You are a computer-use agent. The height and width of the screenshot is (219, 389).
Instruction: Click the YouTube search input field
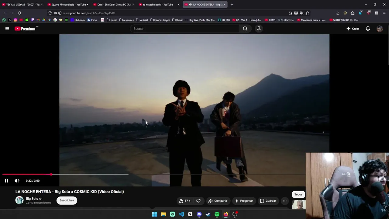184,29
